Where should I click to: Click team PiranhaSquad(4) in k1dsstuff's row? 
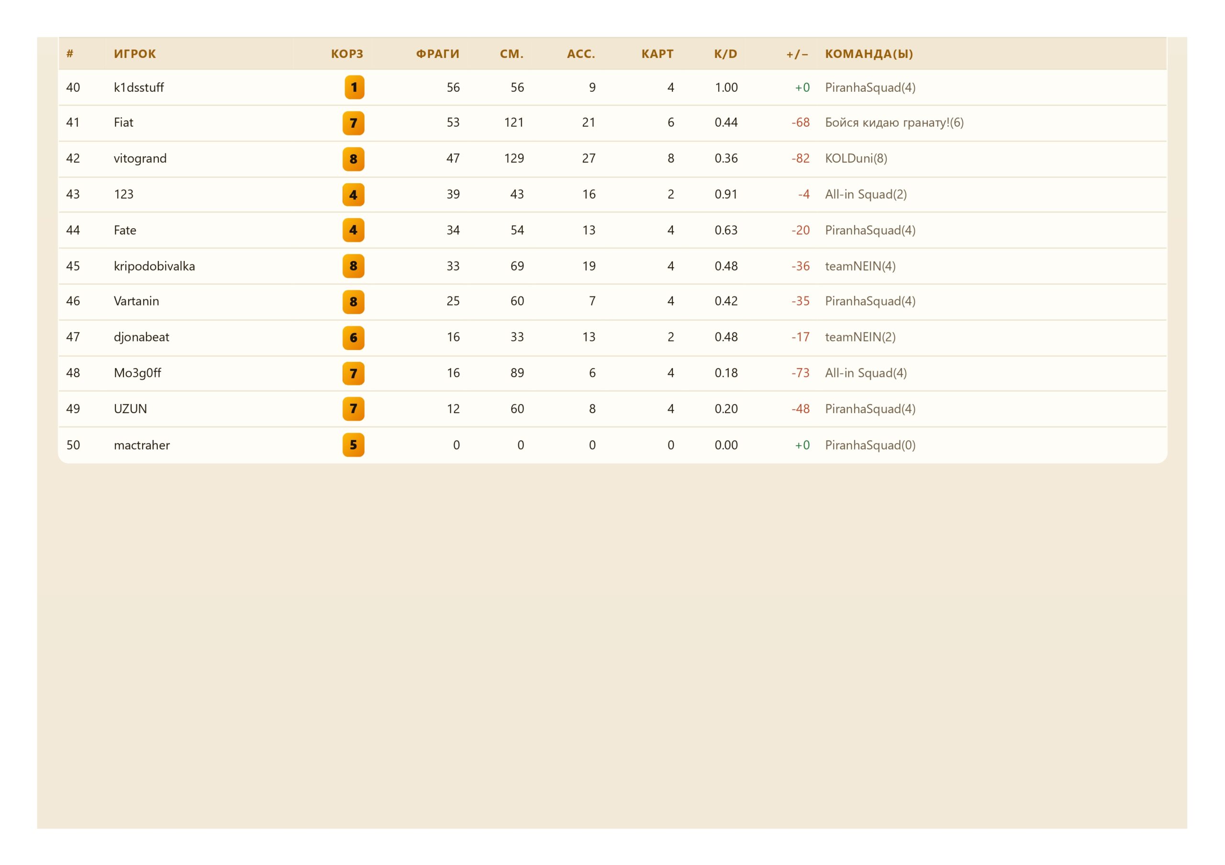(870, 88)
